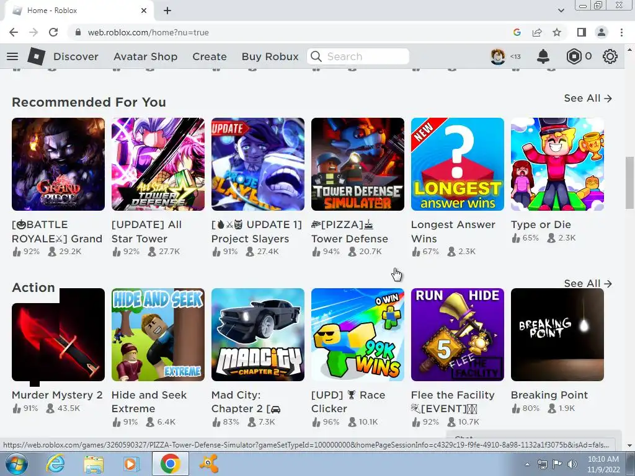
Task: Click the Murder Mystery 2 title
Action: [57, 395]
